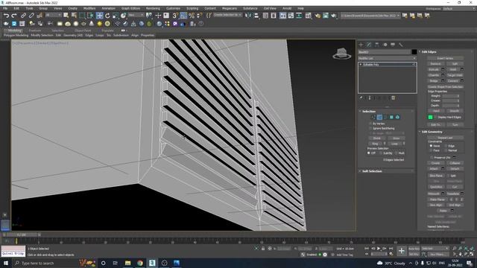The image size is (477, 268).
Task: Click the Insert Vertex button
Action: [445, 58]
